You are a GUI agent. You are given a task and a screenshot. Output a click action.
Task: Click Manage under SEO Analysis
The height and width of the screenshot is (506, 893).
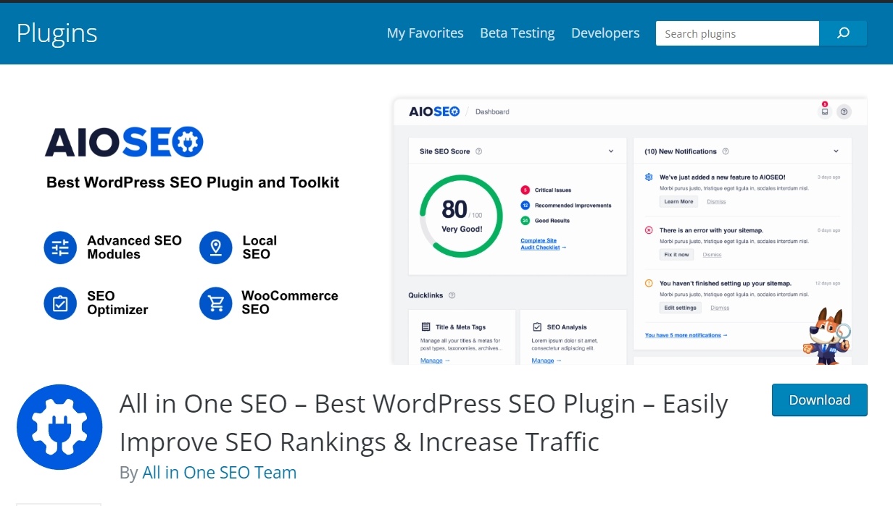point(547,360)
